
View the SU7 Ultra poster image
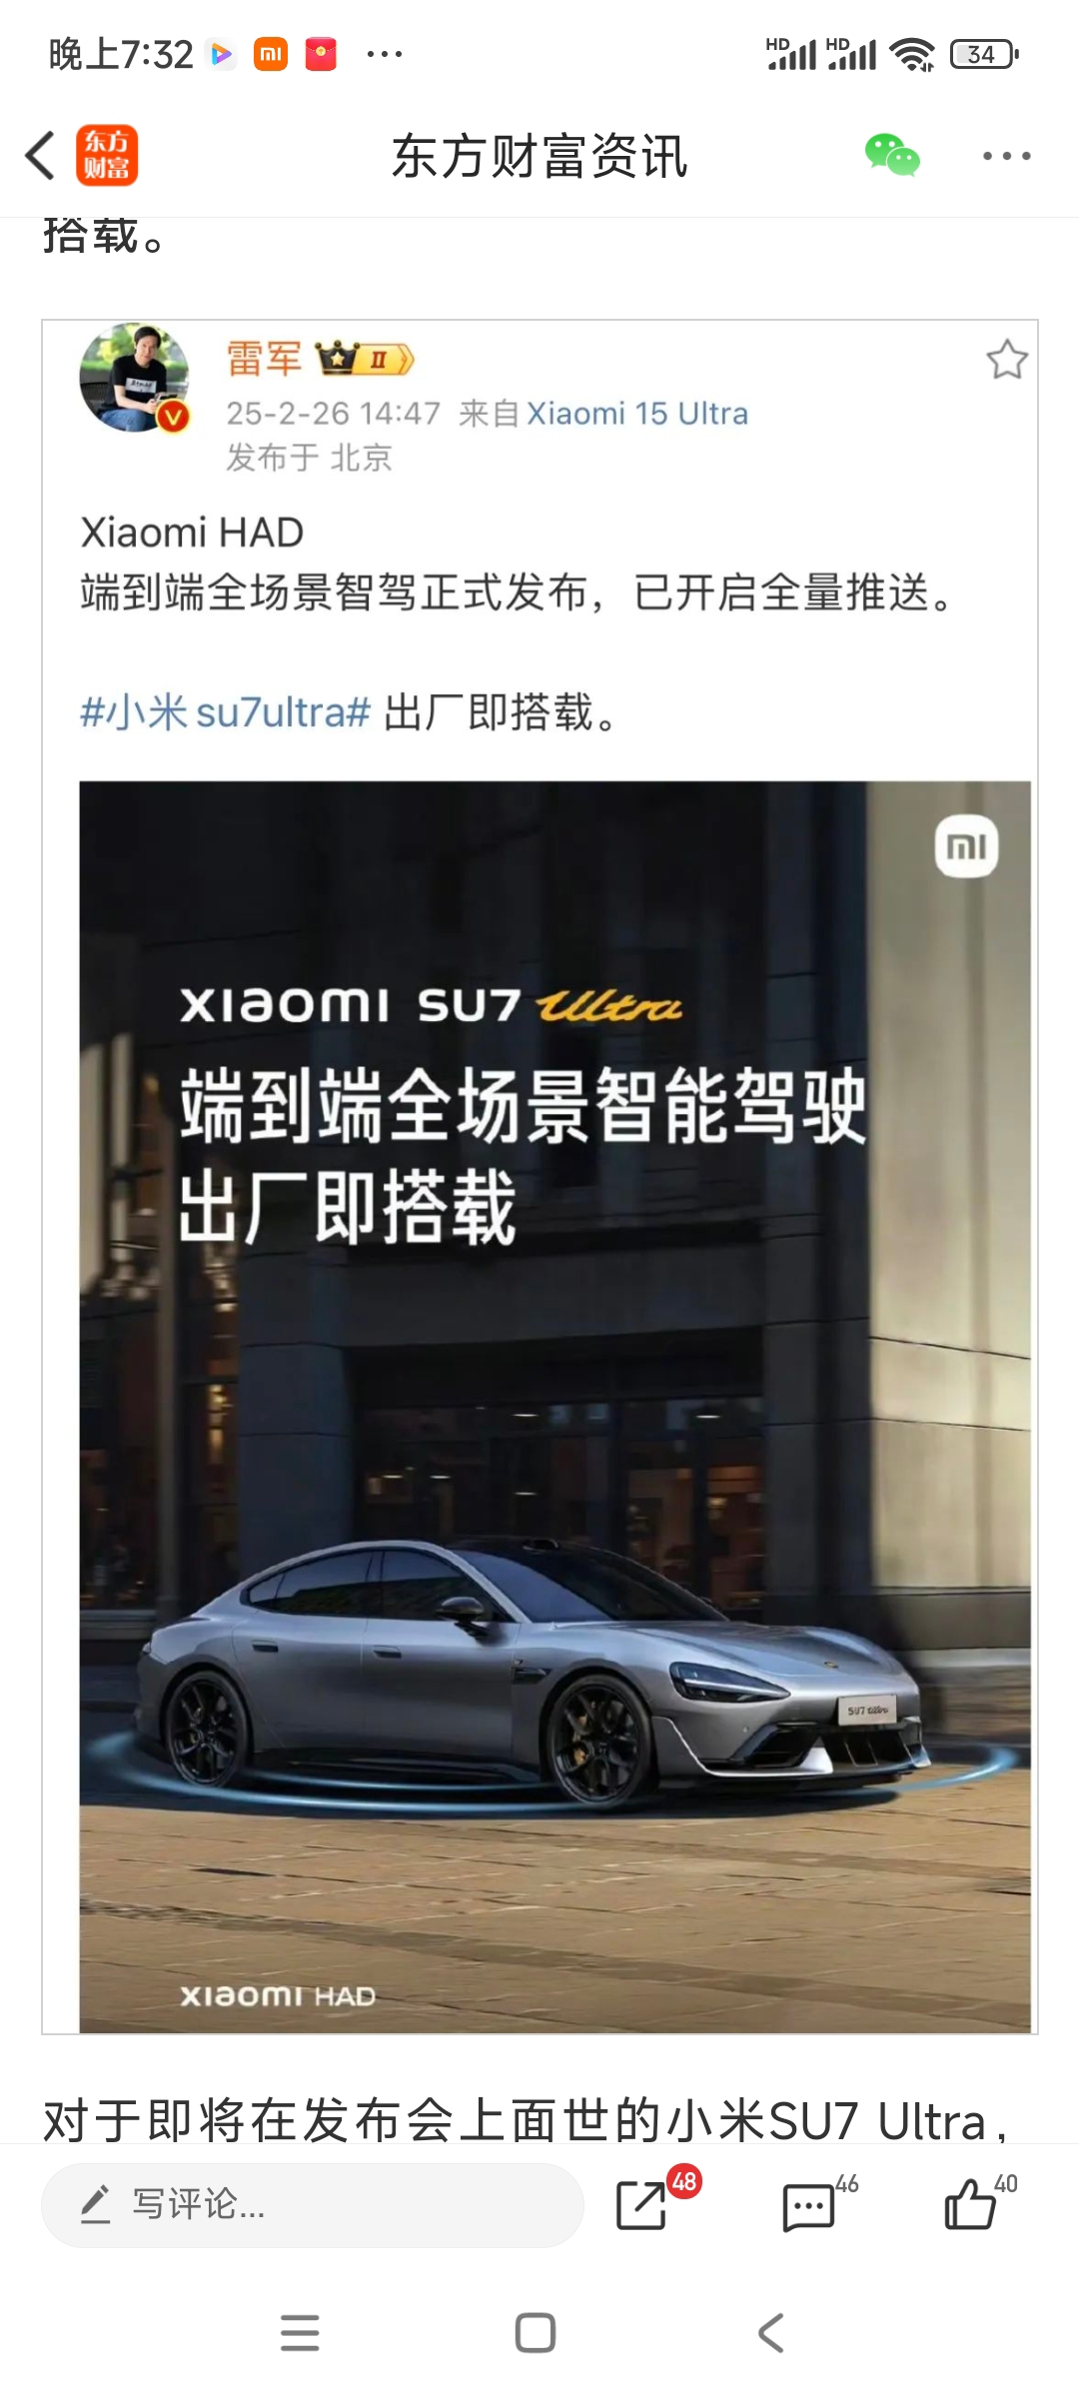click(x=554, y=1407)
